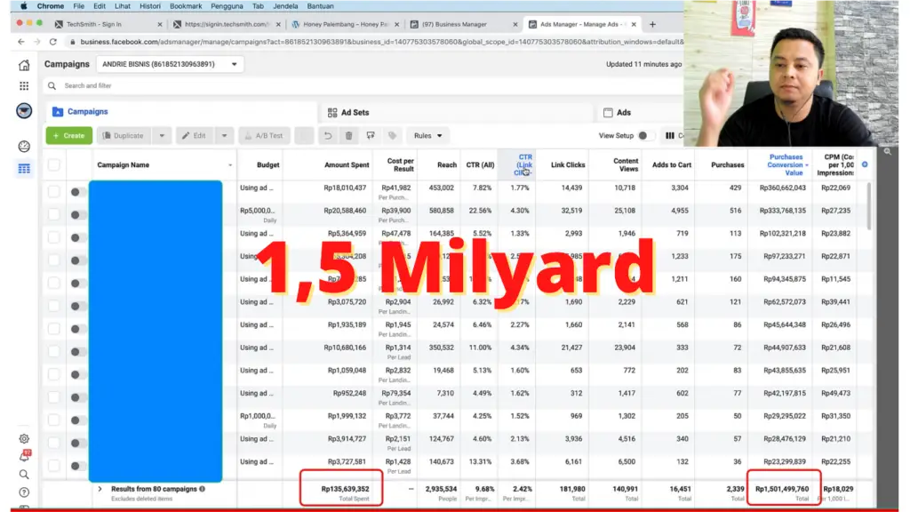Click the trash delete icon in toolbar
Image resolution: width=910 pixels, height=512 pixels.
coord(348,136)
